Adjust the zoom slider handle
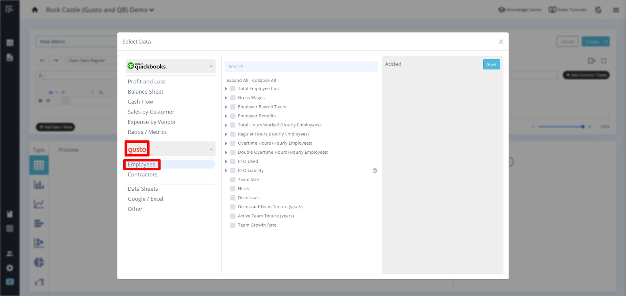This screenshot has width=626, height=296. [x=583, y=127]
